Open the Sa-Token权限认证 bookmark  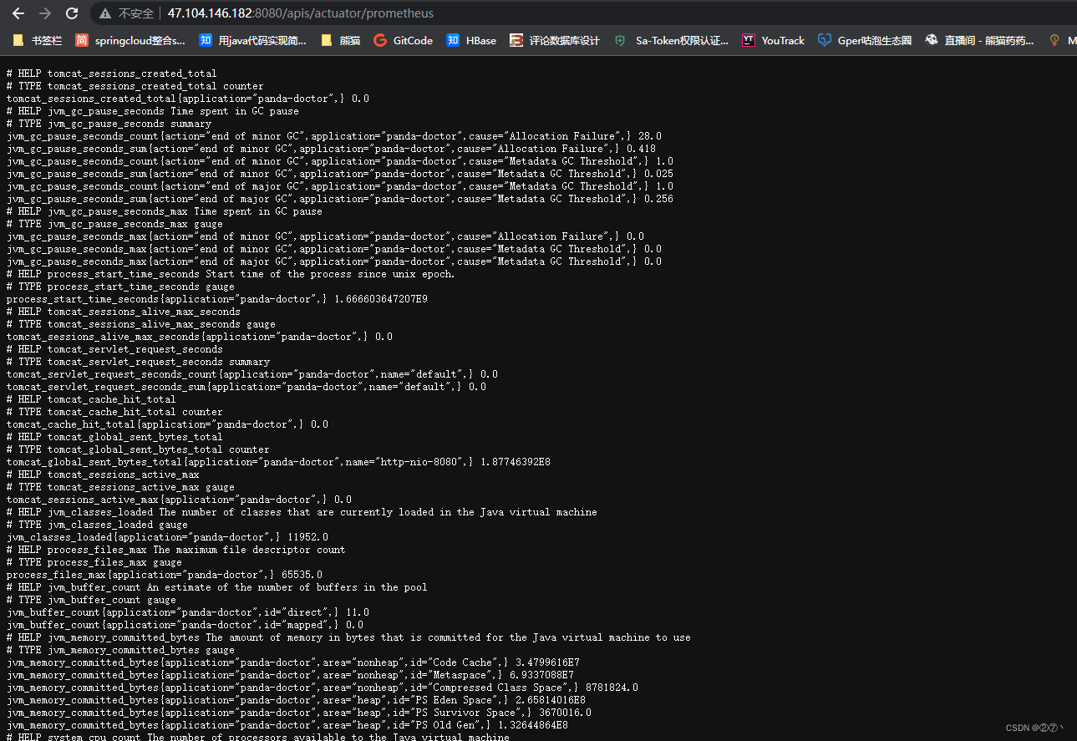(672, 40)
